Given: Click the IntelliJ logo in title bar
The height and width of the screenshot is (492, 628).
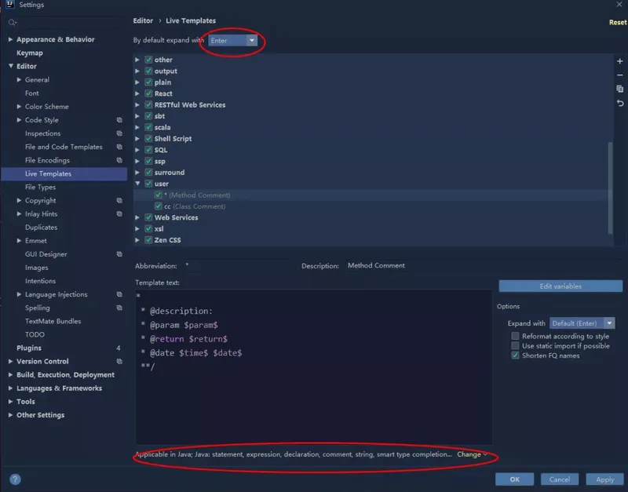Looking at the screenshot, I should pyautogui.click(x=10, y=5).
